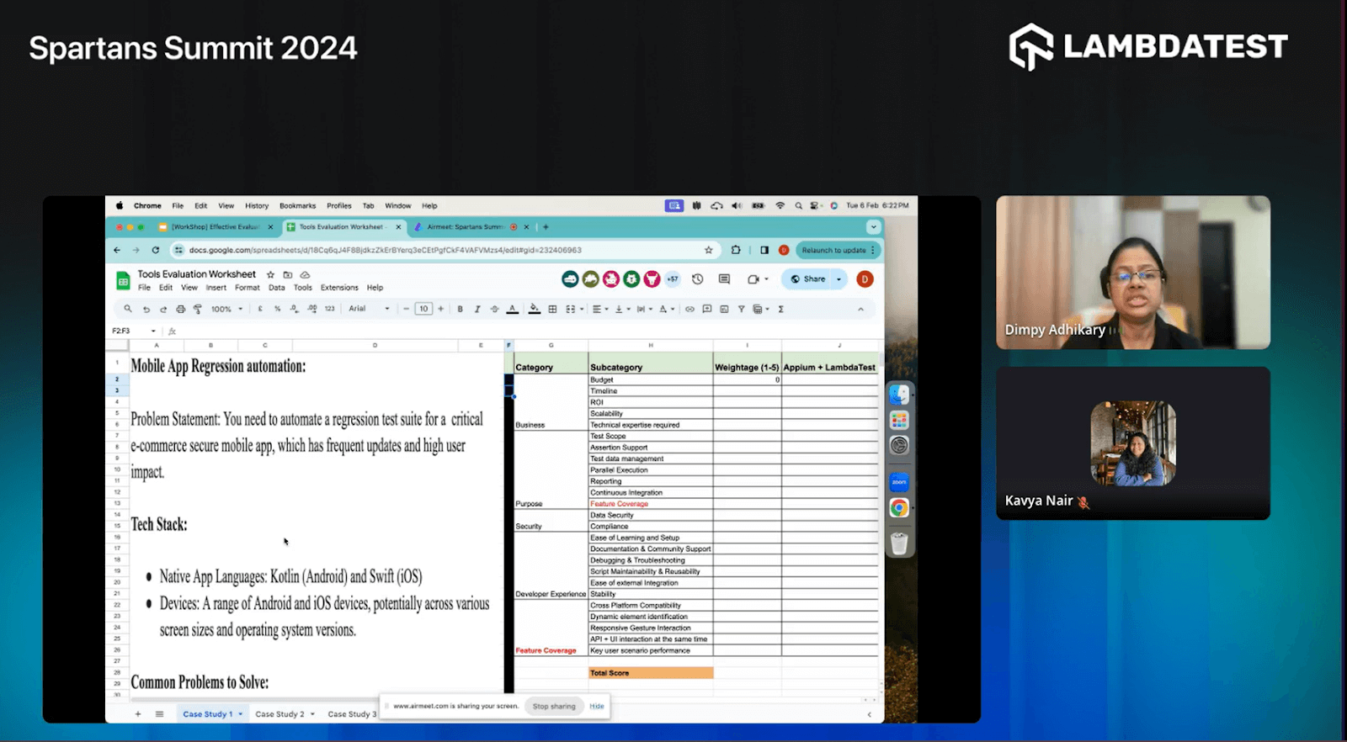This screenshot has width=1347, height=742.
Task: Show the 57 additional viewers
Action: tap(673, 279)
